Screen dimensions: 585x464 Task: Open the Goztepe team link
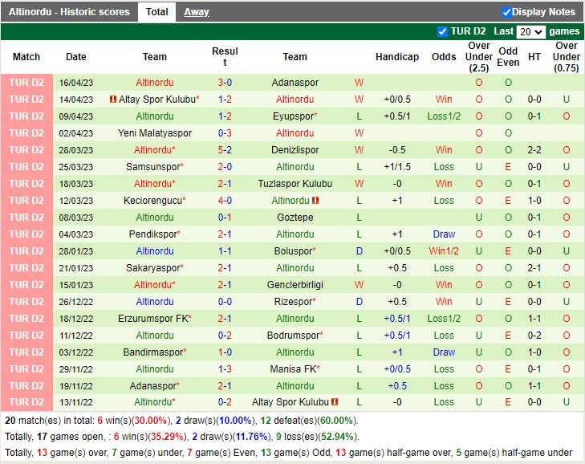[x=295, y=218]
